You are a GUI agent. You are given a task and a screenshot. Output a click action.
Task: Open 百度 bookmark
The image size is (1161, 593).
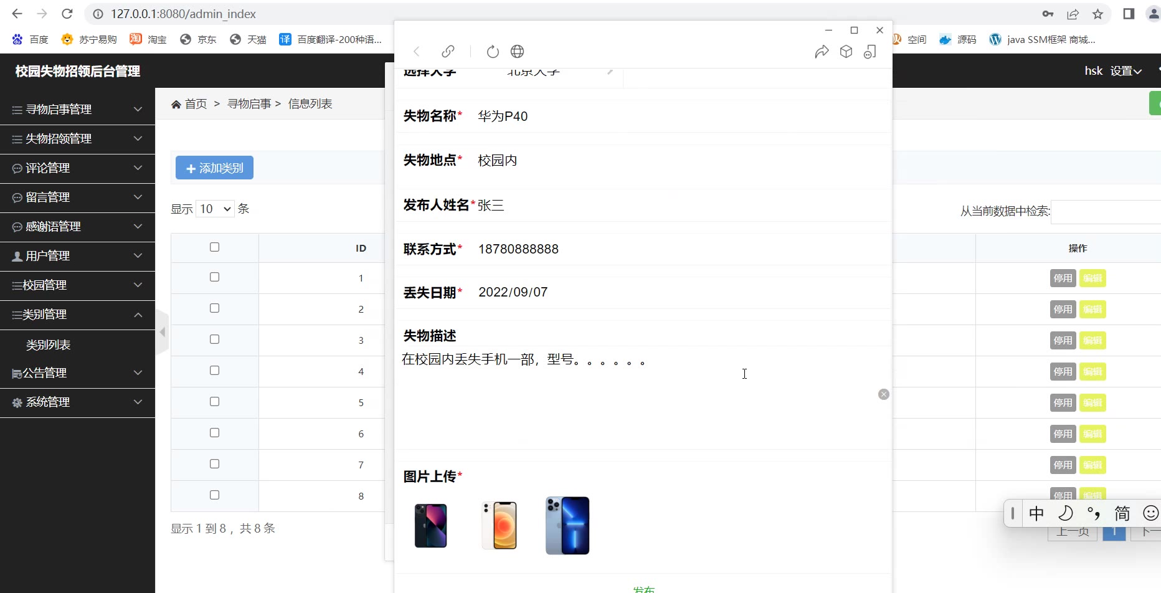31,39
